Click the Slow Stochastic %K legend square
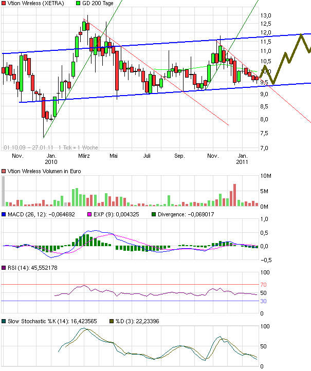The width and height of the screenshot is (311, 371). tap(4, 321)
